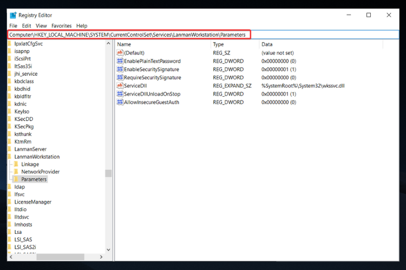406x270 pixels.
Task: Click the EnablePlainTextPassword DWORD icon
Action: 120,61
